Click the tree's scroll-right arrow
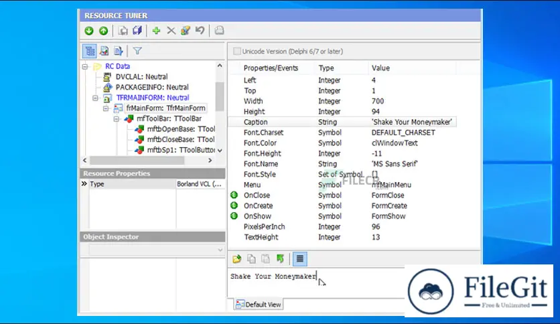560x324 pixels. [210, 160]
